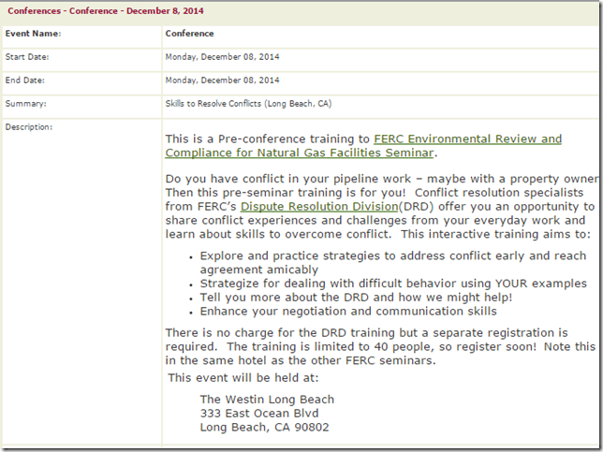Select the 'Event Name:' field label
The image size is (603, 452).
click(x=34, y=34)
